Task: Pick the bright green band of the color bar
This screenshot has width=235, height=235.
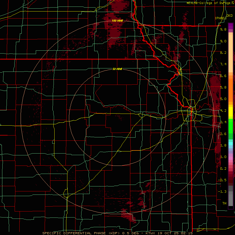Action: 231,126
